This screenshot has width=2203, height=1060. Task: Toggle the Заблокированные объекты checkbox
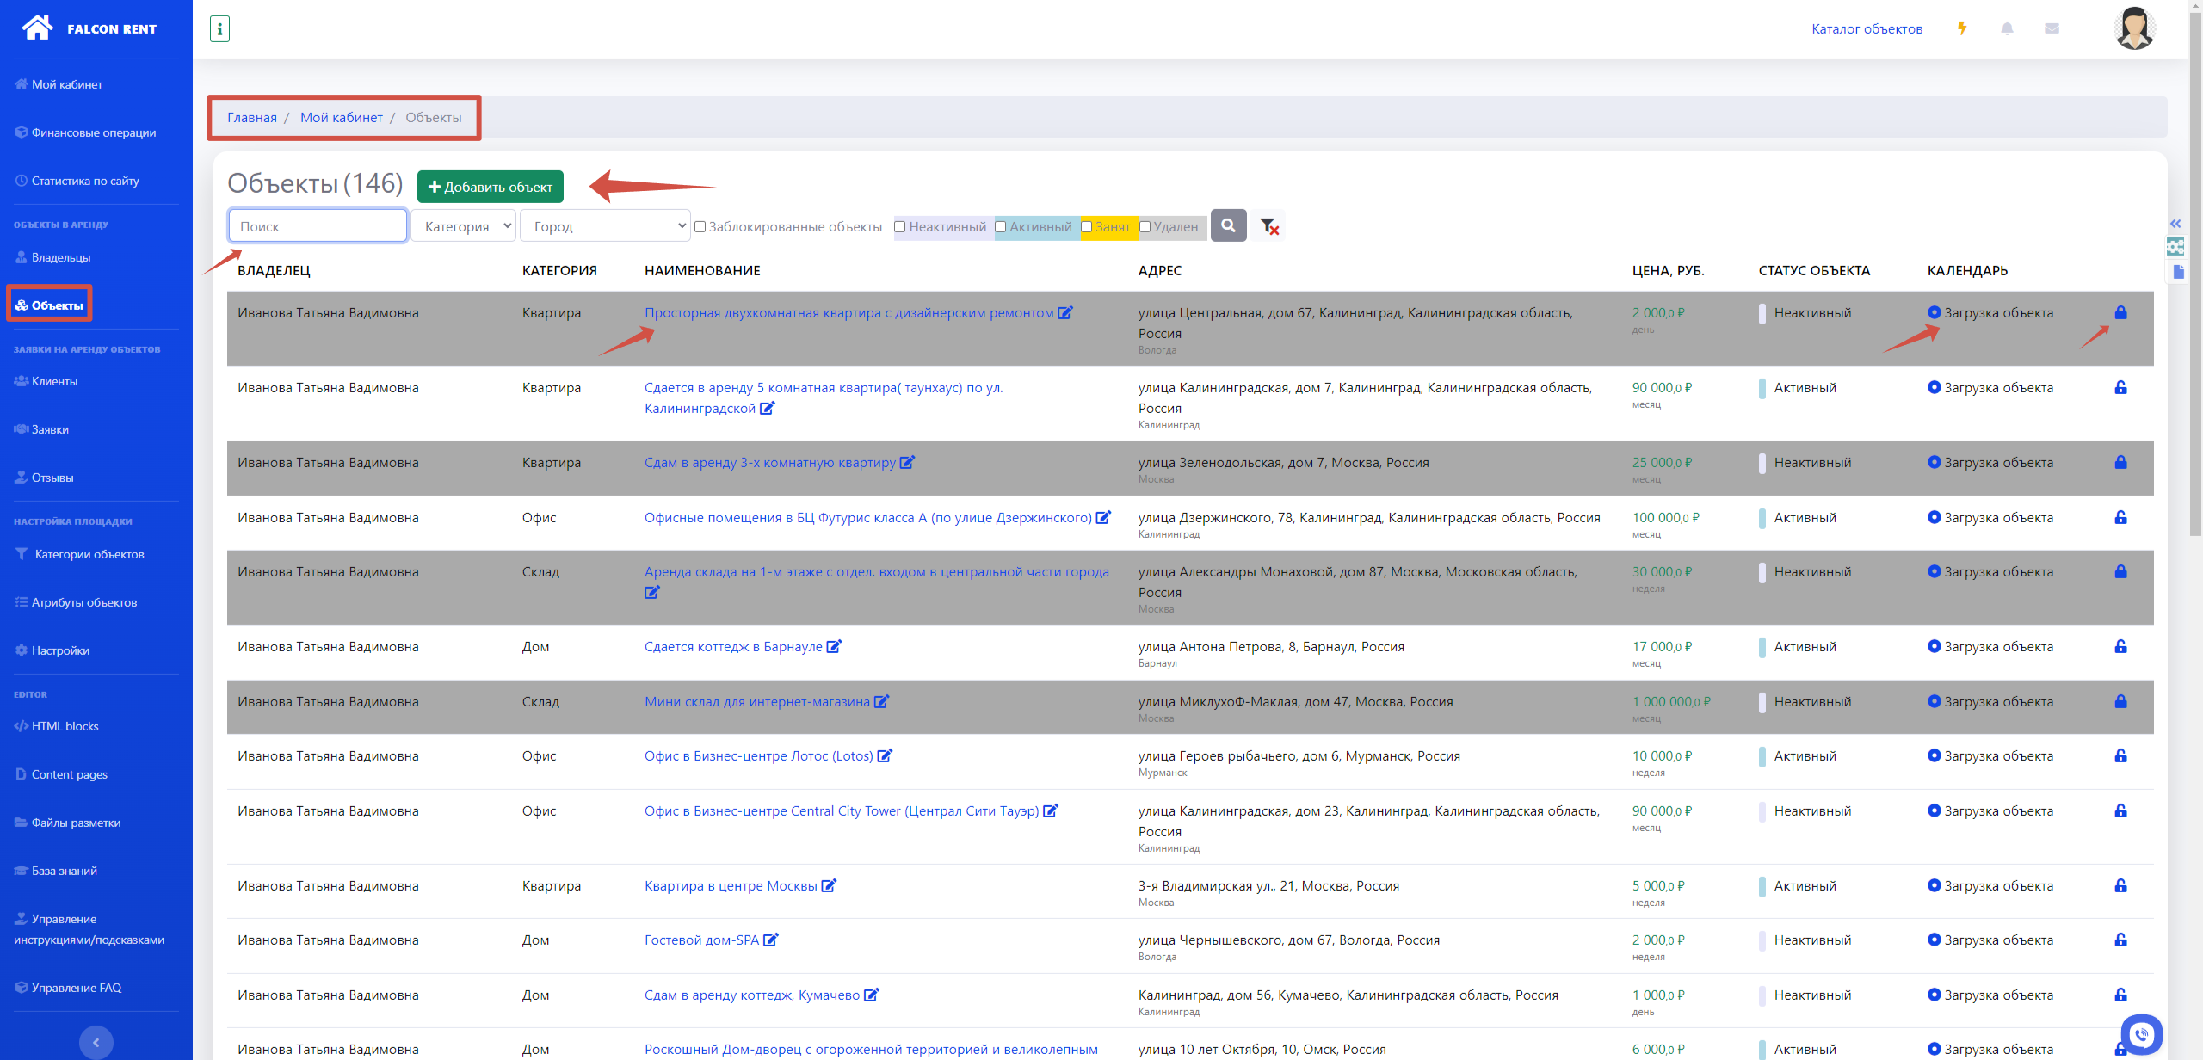click(x=700, y=227)
